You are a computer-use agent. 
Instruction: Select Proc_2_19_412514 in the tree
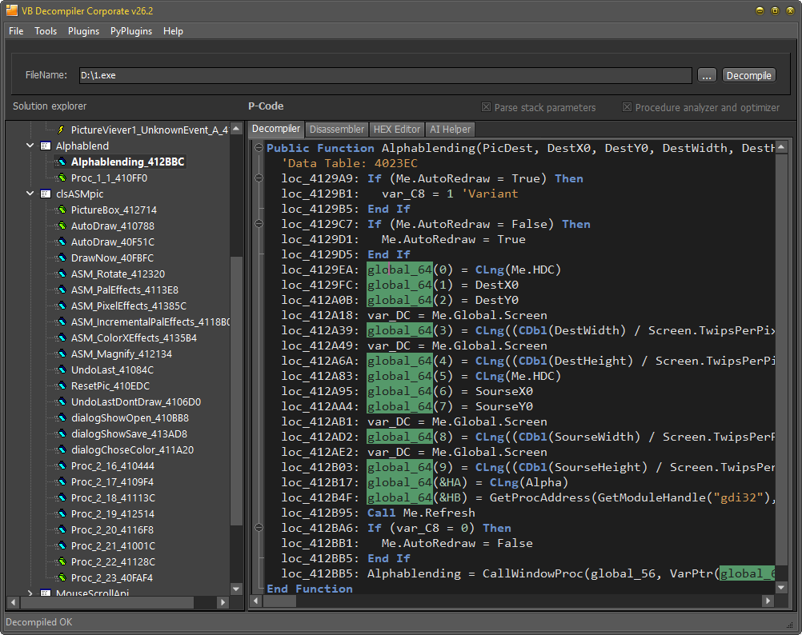pos(113,514)
